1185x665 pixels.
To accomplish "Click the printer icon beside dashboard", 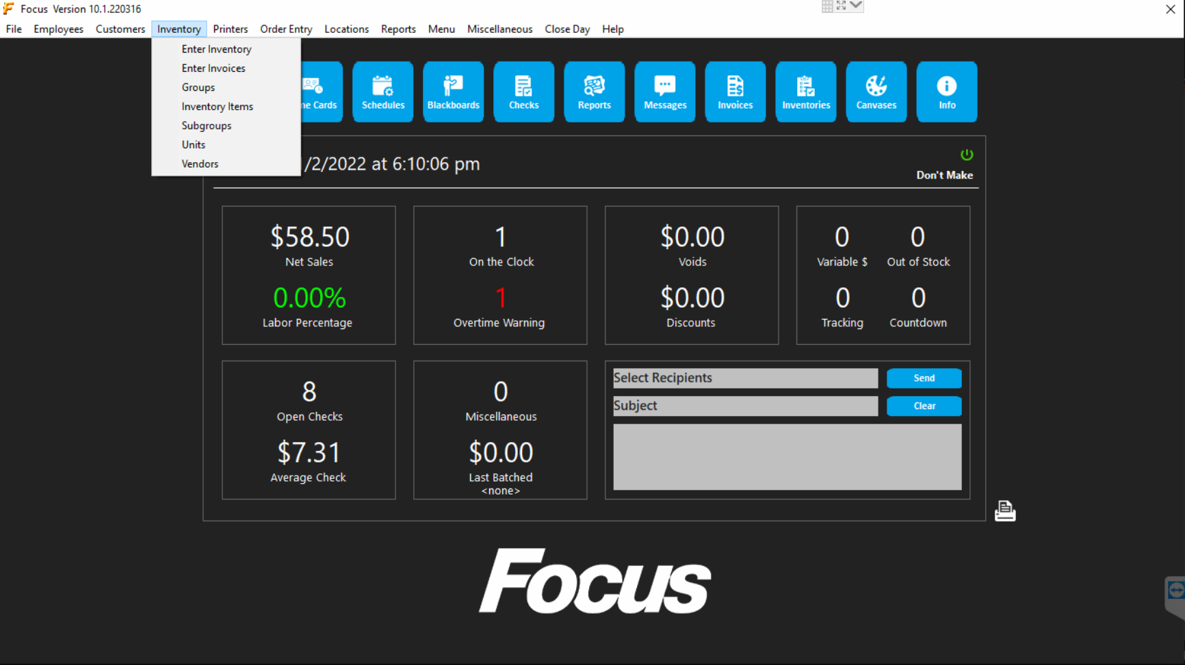I will [x=1005, y=510].
